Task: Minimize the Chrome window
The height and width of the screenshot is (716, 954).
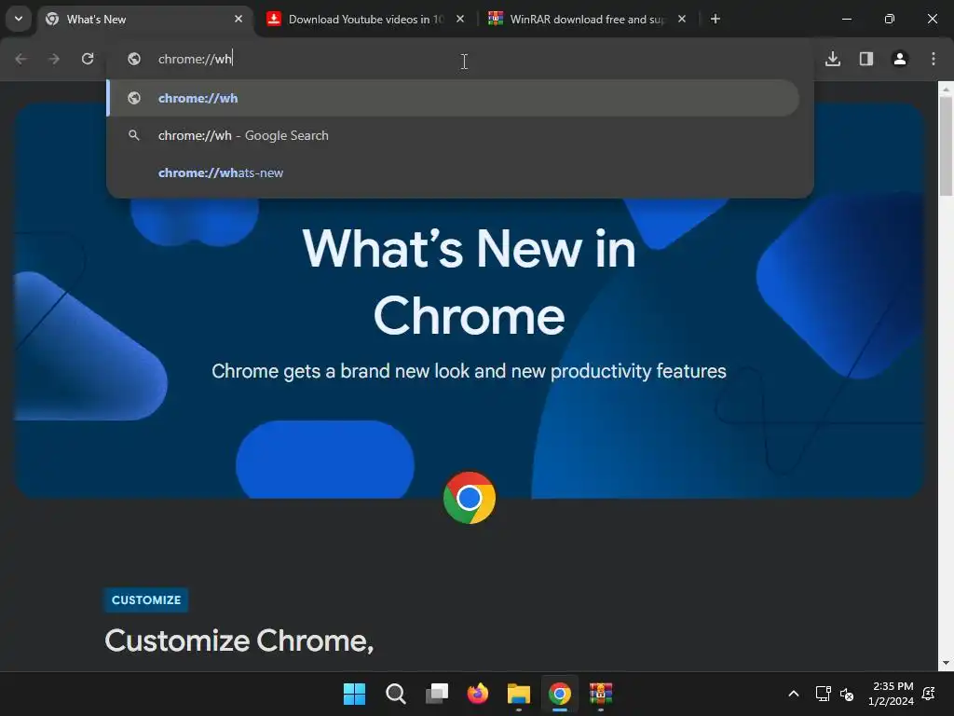Action: click(x=846, y=19)
